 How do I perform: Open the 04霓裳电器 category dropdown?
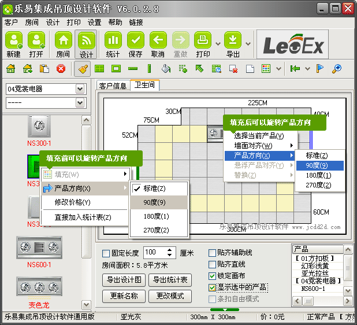pos(80,89)
